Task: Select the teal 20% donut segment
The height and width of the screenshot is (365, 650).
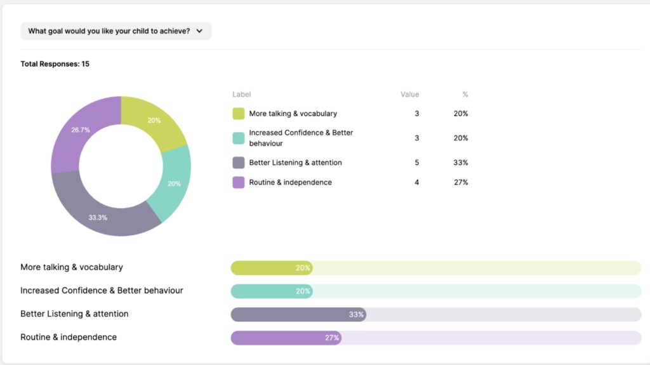Action: point(173,183)
